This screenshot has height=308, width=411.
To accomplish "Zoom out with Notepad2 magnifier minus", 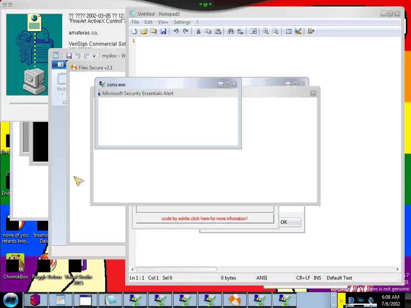I will pyautogui.click(x=275, y=31).
